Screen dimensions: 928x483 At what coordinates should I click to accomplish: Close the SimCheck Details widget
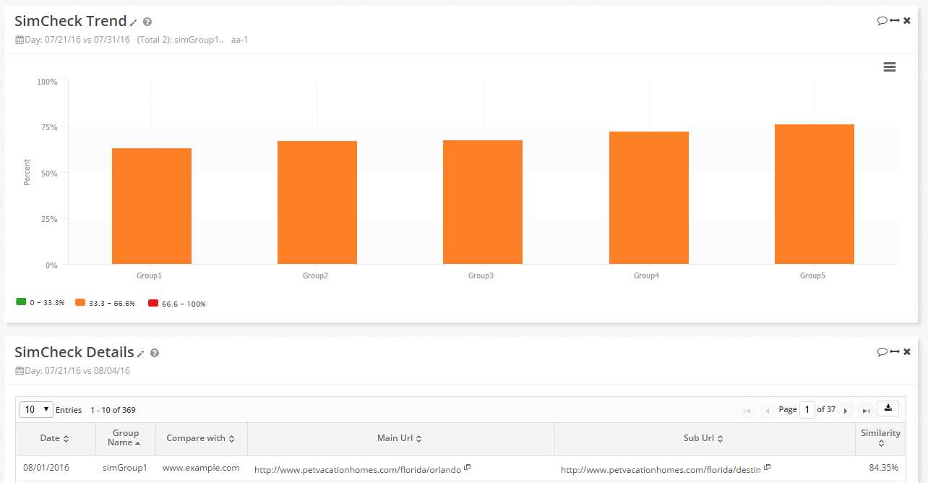click(907, 351)
